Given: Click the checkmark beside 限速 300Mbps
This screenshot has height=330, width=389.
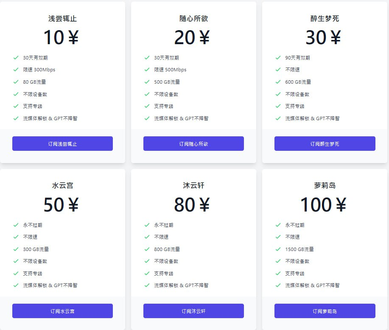Looking at the screenshot, I should 16,70.
